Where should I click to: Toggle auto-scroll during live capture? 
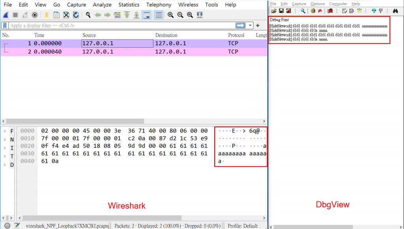pos(147,15)
